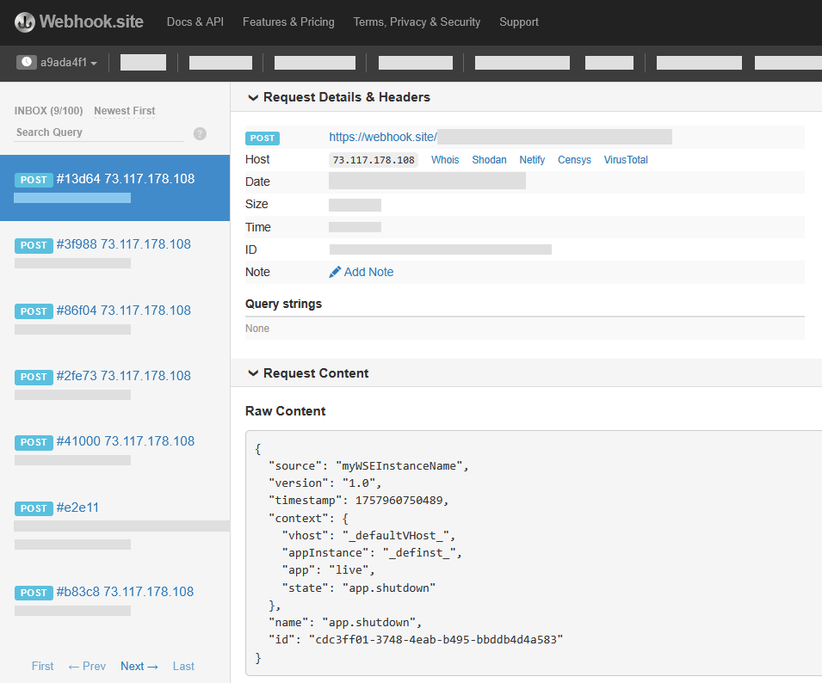Click the Raw Content heading
822x683 pixels.
tap(285, 411)
